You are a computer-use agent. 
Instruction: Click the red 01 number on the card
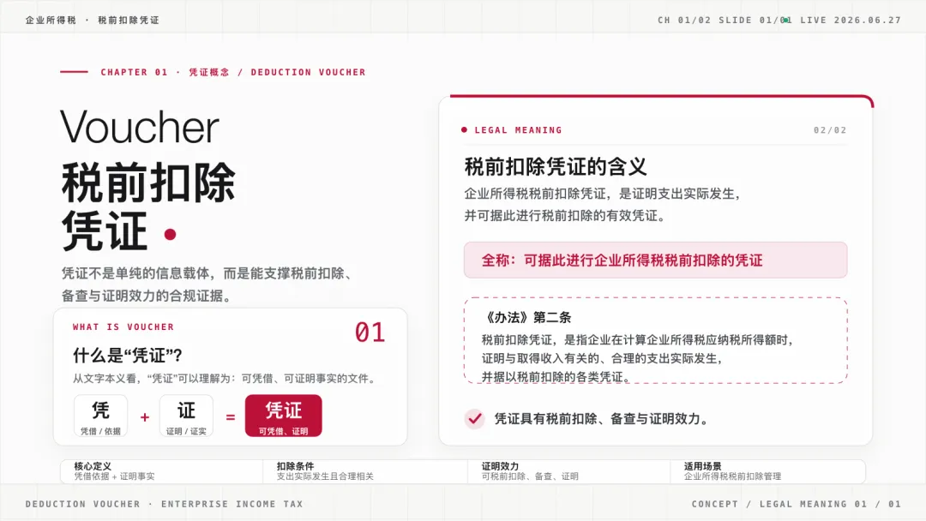370,332
